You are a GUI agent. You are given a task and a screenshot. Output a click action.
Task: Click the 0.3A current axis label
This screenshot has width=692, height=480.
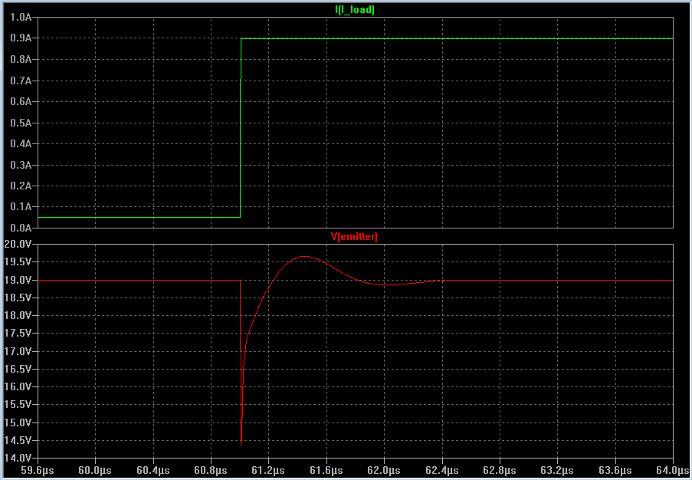[21, 165]
